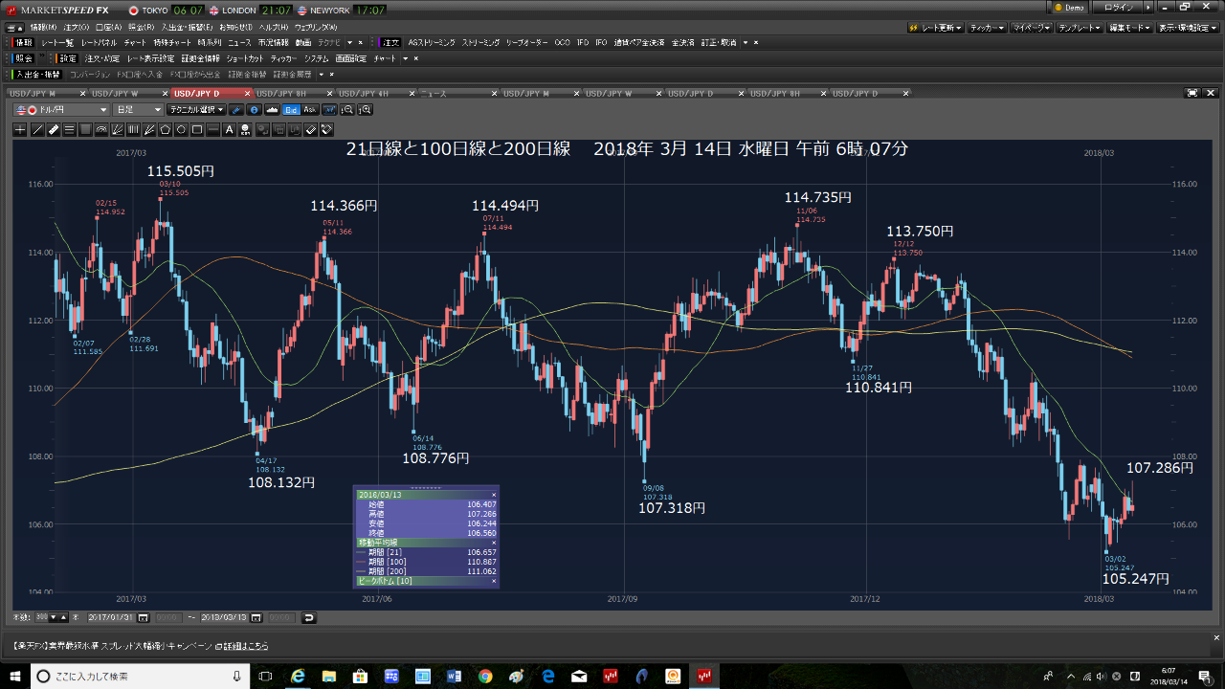Click the ログイン button

tap(1120, 7)
